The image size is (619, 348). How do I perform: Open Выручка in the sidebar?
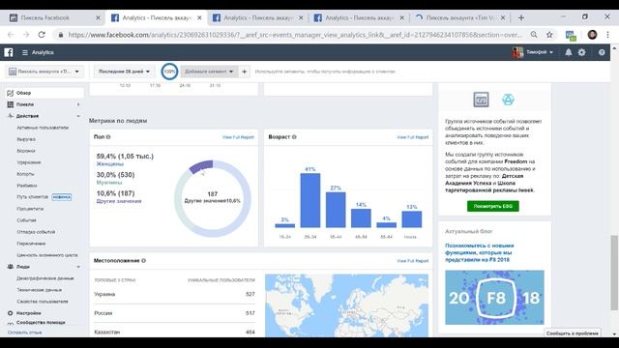coord(26,139)
